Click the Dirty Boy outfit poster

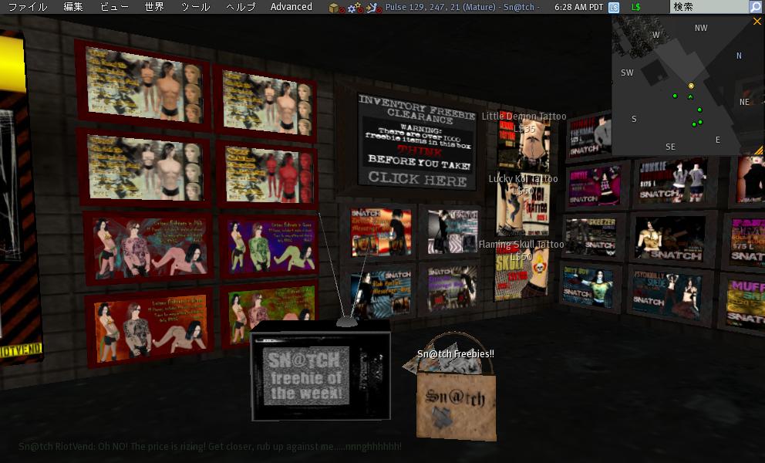click(588, 287)
